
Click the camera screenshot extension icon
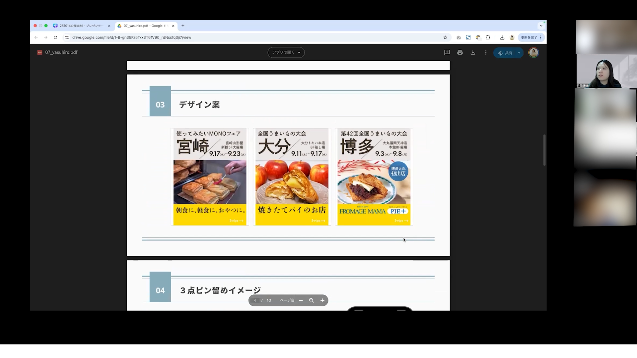click(x=459, y=37)
